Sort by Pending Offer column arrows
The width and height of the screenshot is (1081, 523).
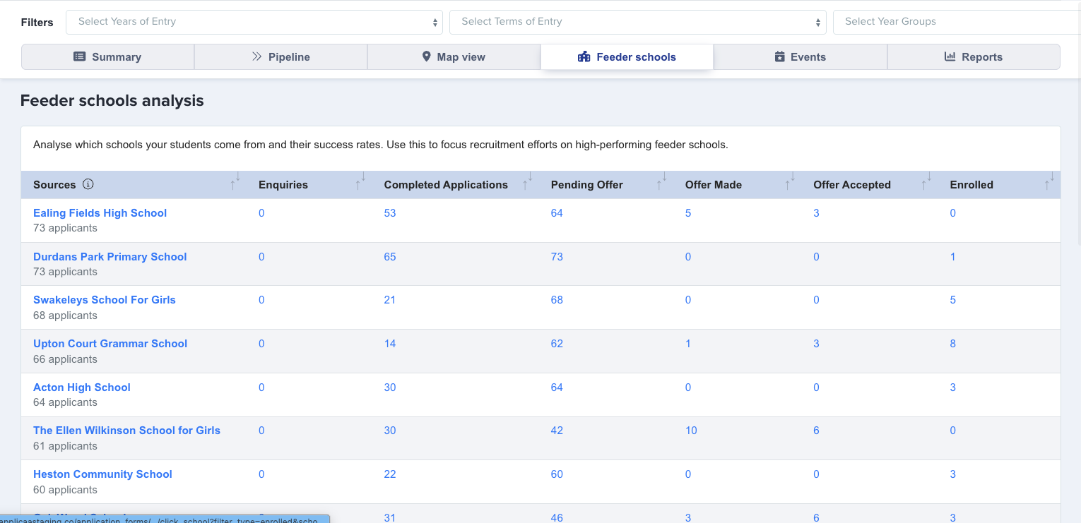662,181
